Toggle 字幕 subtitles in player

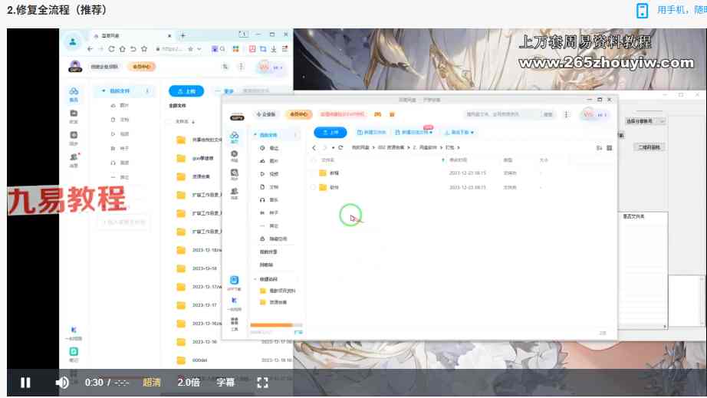pos(225,382)
